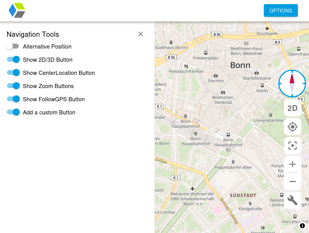This screenshot has height=233, width=309.
Task: Click the SÜDSTADT district label
Action: coord(243,196)
